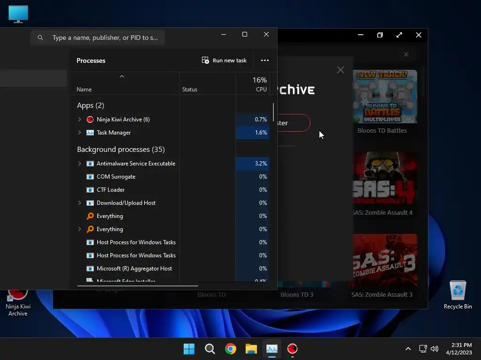Select second Host Process for Windows Tasks

[x=136, y=255]
